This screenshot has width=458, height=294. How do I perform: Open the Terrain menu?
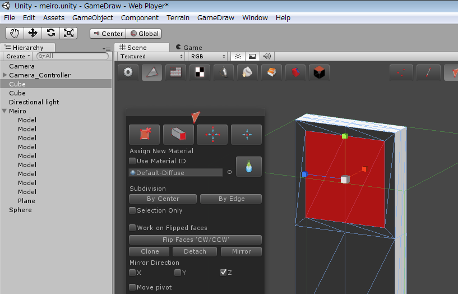(178, 18)
